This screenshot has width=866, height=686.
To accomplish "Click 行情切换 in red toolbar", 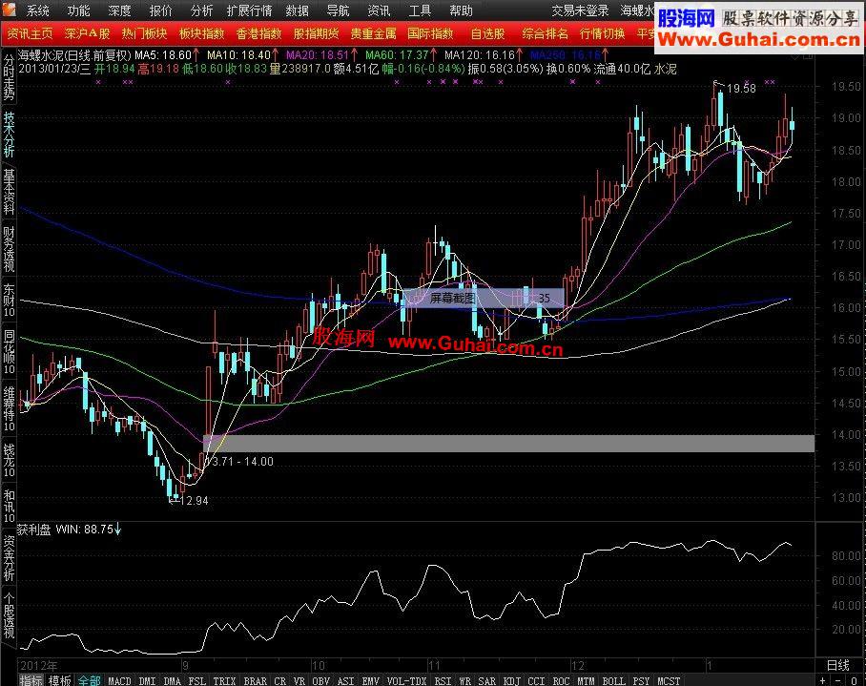I will tap(602, 33).
